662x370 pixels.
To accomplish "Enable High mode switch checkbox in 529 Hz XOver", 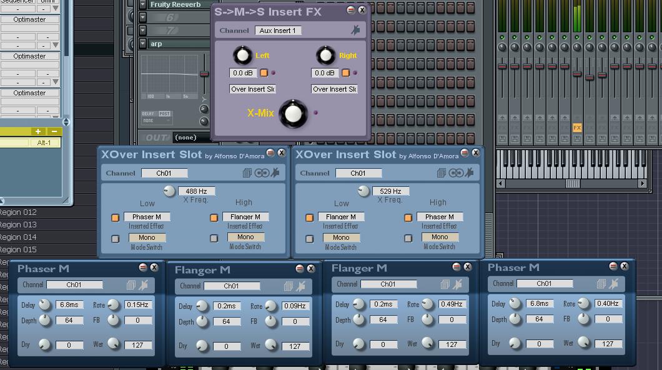I will click(408, 238).
